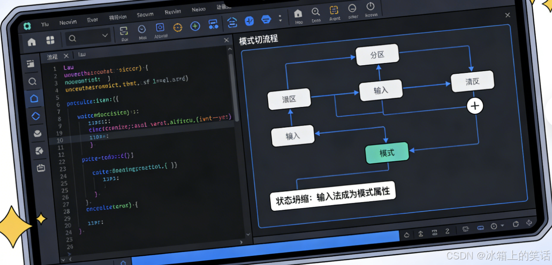Screen dimensions: 552x265
Task: Select the lower-left 输入 diagram node
Action: click(x=293, y=136)
